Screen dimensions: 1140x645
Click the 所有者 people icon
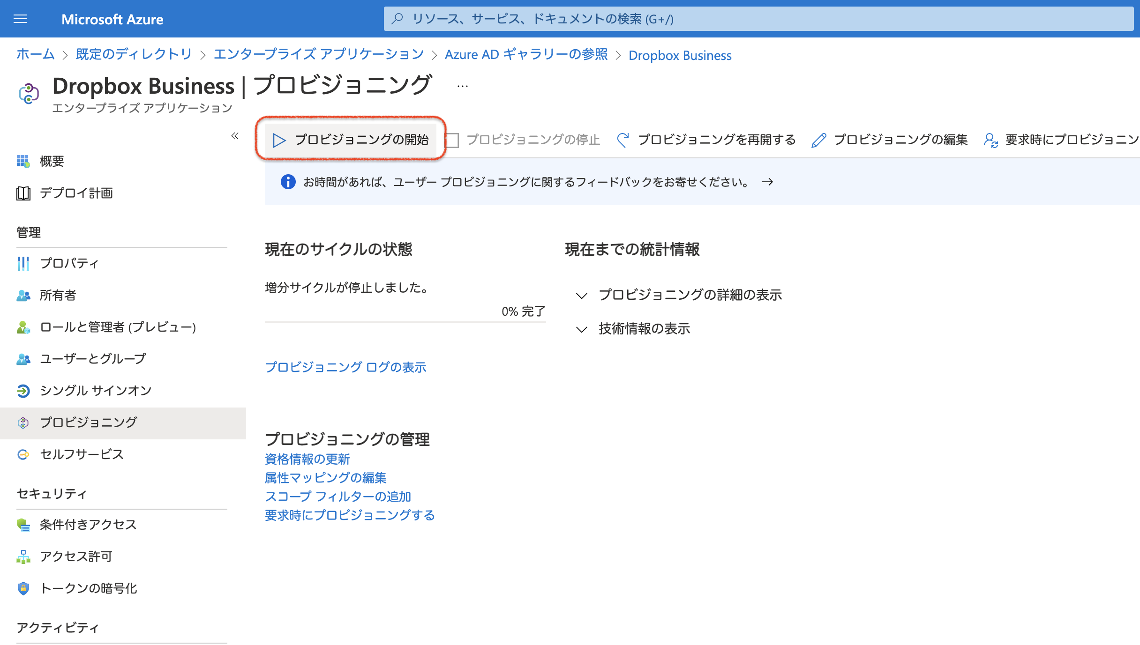(x=23, y=295)
